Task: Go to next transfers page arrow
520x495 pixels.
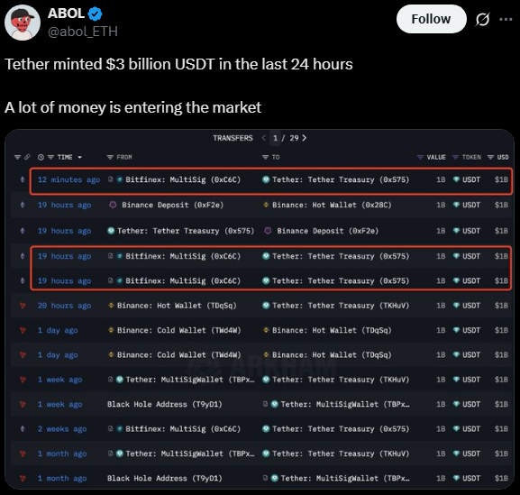Action: pos(304,138)
